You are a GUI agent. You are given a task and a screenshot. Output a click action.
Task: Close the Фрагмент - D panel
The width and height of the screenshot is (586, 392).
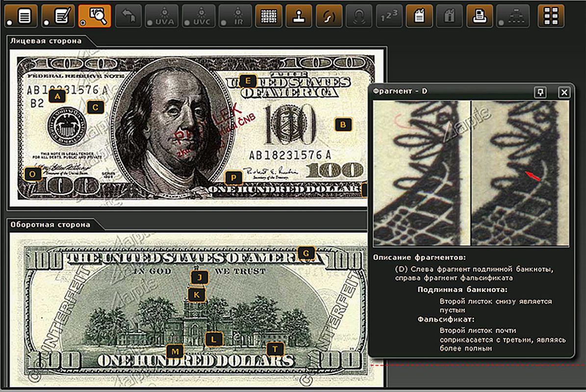tap(564, 92)
